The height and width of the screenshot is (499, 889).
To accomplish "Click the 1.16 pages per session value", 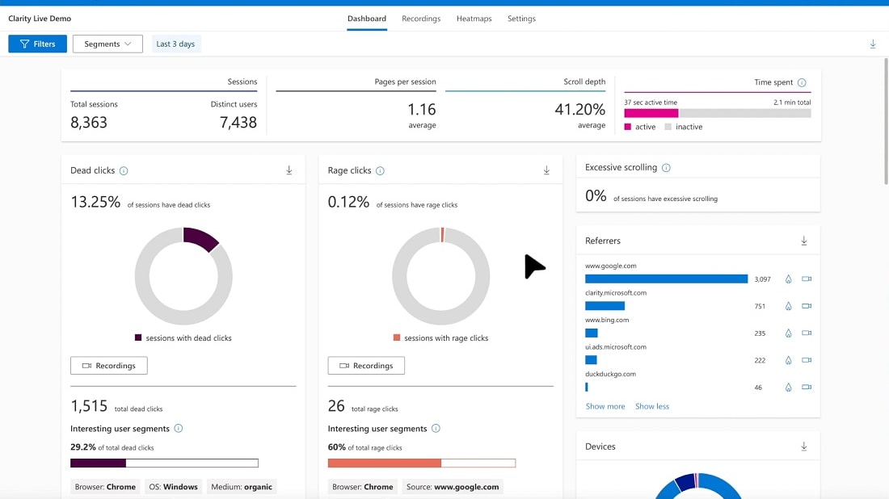I will pos(422,109).
